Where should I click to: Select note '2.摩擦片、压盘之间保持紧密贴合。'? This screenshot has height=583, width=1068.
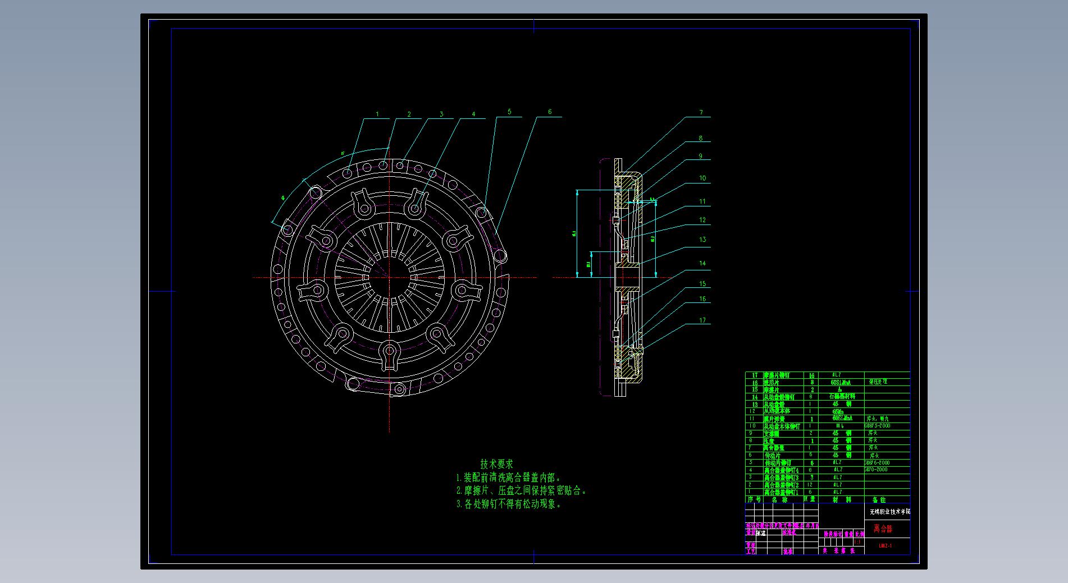tap(522, 491)
